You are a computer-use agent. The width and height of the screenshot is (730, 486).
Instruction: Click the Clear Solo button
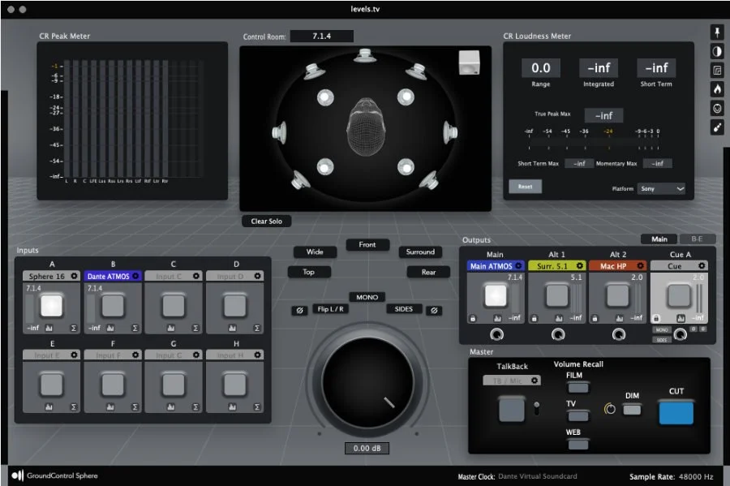pos(267,221)
